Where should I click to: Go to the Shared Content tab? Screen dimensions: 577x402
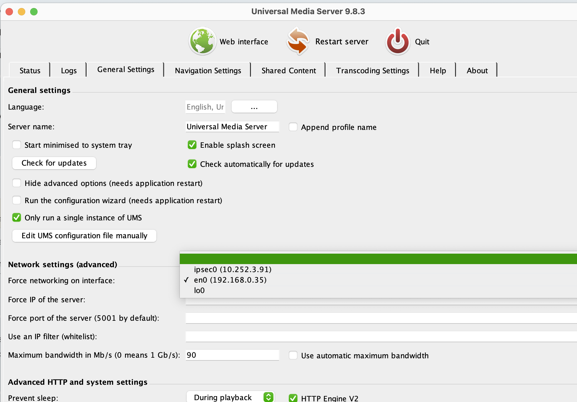point(288,70)
